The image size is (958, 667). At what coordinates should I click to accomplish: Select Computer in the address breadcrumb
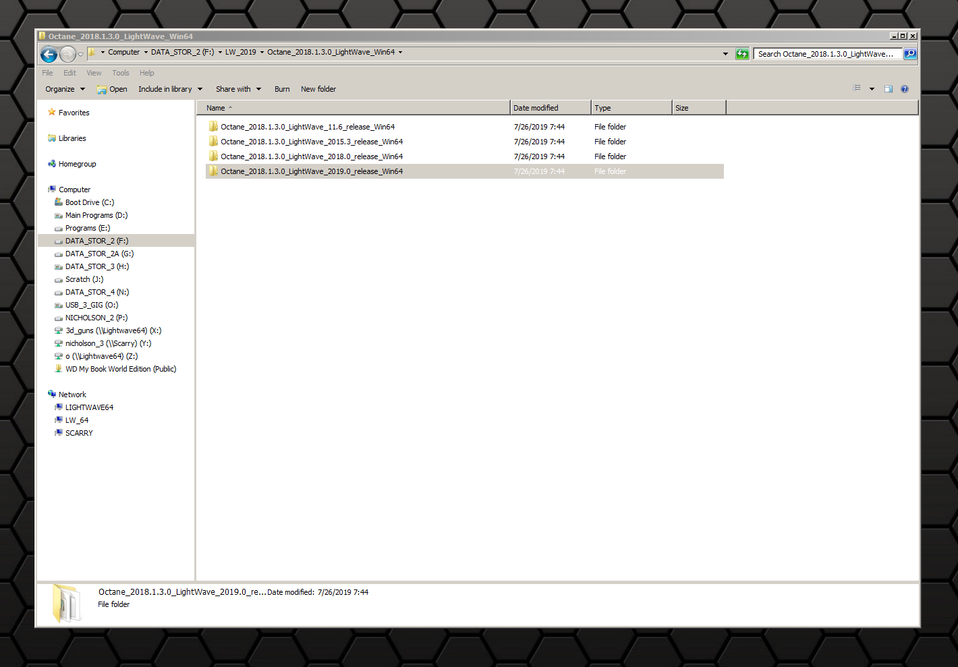(124, 52)
